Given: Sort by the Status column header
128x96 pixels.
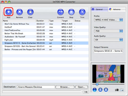Looking at the screenshot, I should click(81, 21).
